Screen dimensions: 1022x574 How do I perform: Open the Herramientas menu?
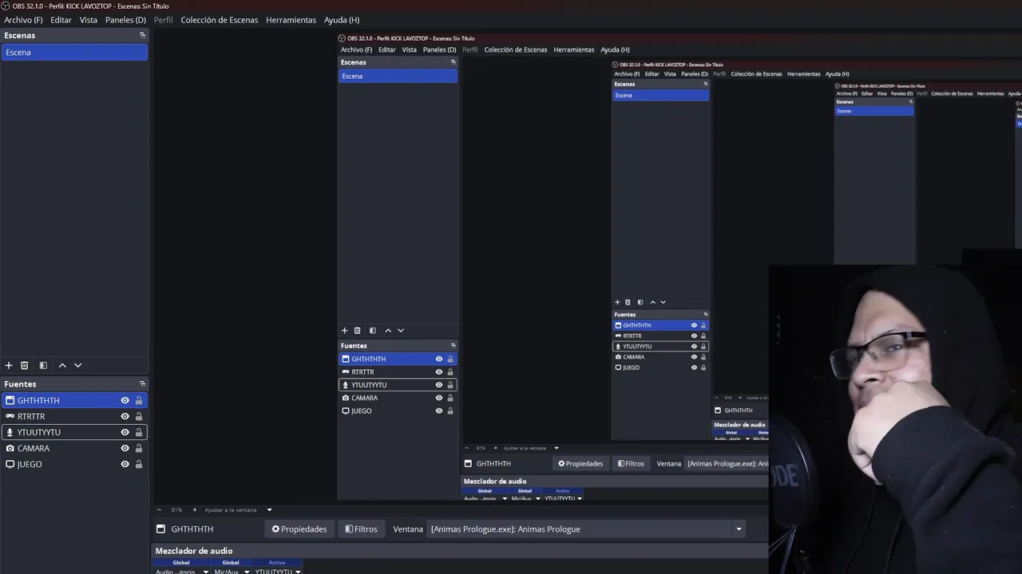(291, 20)
